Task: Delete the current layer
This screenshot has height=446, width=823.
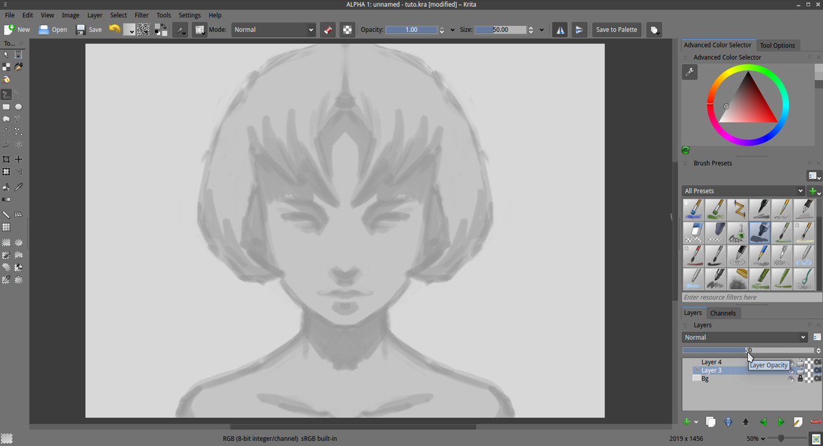Action: 815,422
